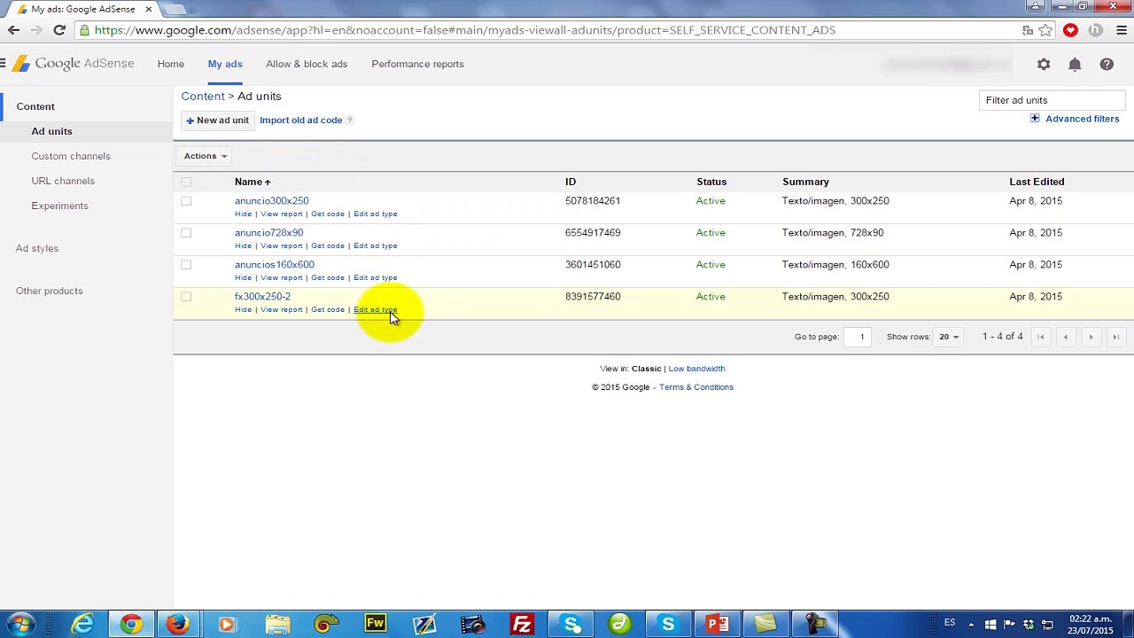Viewport: 1134px width, 638px height.
Task: Click Get code for anuncio728x90
Action: tap(328, 245)
